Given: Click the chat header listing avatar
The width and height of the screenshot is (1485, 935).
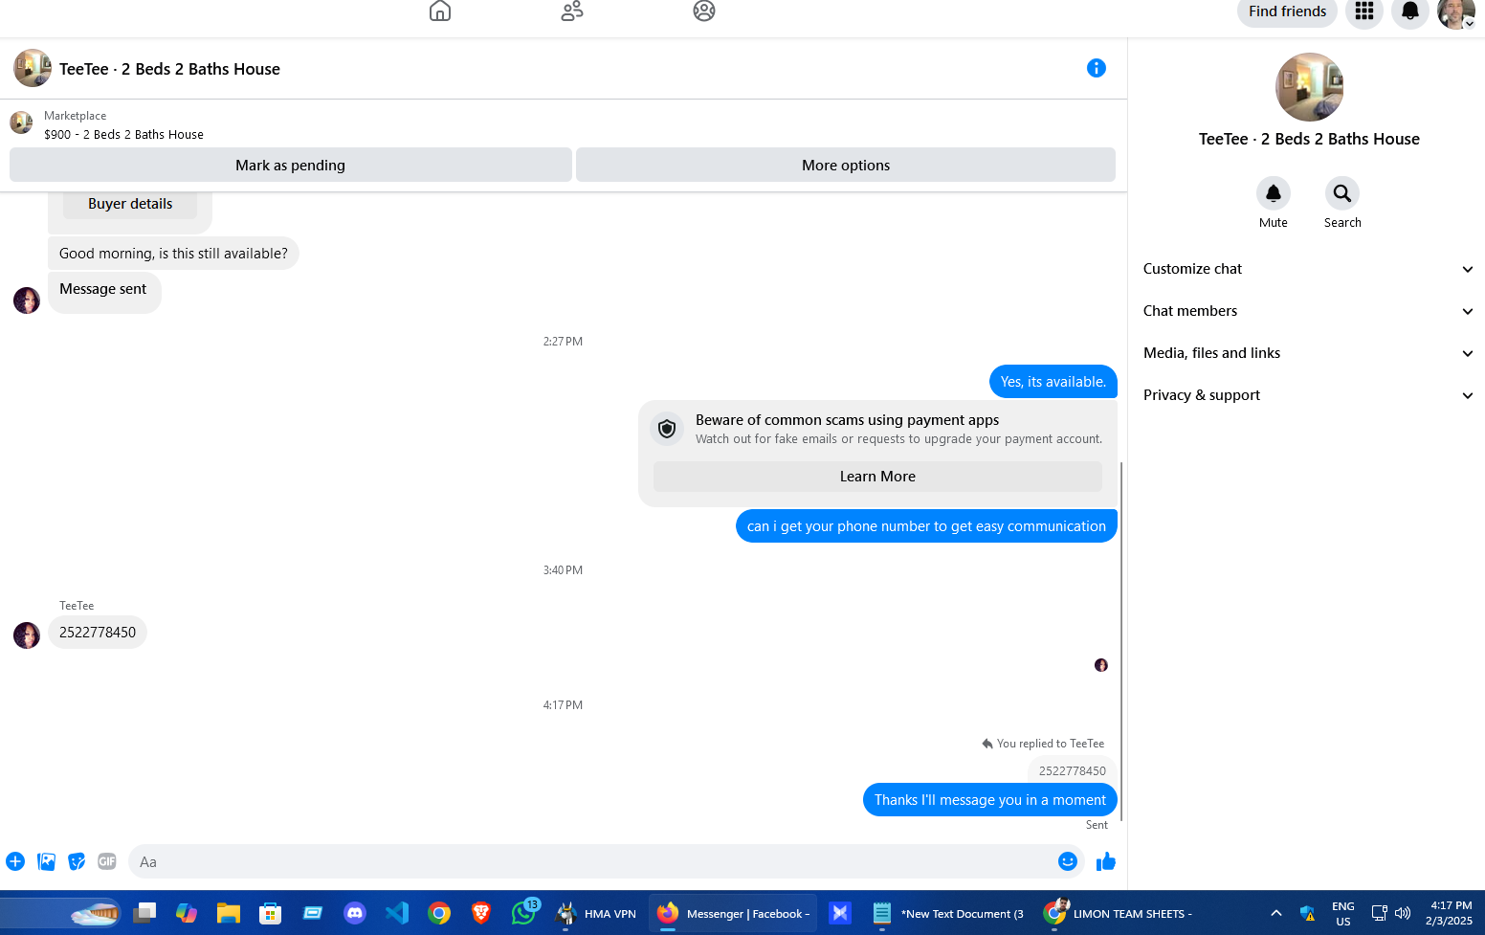Looking at the screenshot, I should click(33, 68).
